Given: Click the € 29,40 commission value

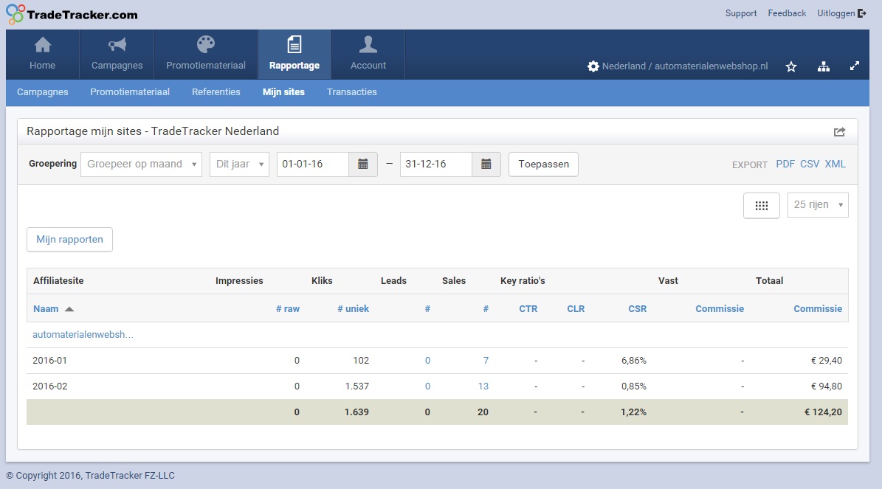Looking at the screenshot, I should (x=827, y=361).
